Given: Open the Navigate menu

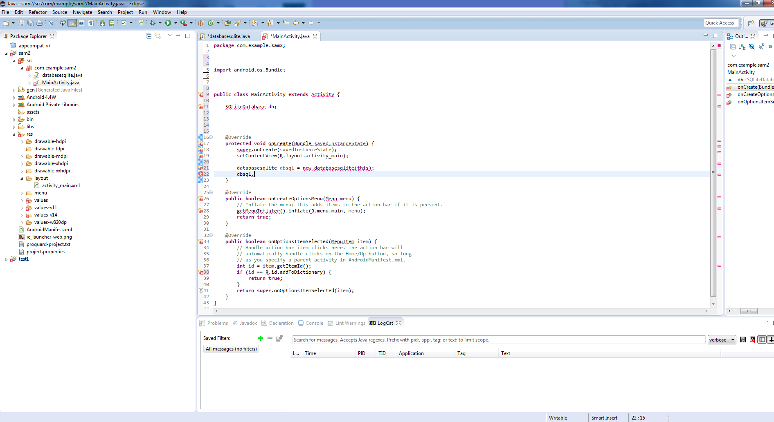Looking at the screenshot, I should pos(82,12).
